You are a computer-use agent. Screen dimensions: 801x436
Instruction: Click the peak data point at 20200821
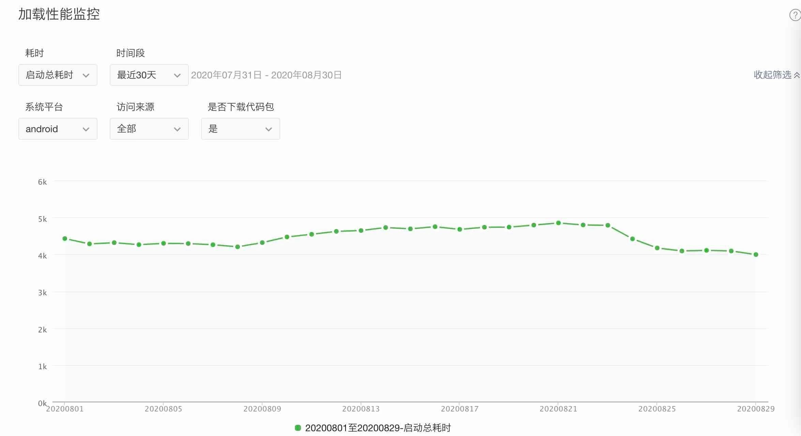(x=558, y=223)
